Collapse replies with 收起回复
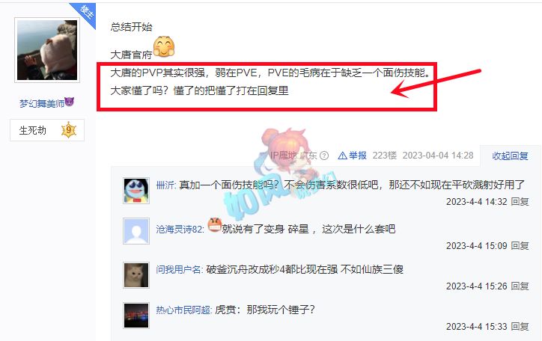Viewport: 542px width, 341px height. (510, 156)
